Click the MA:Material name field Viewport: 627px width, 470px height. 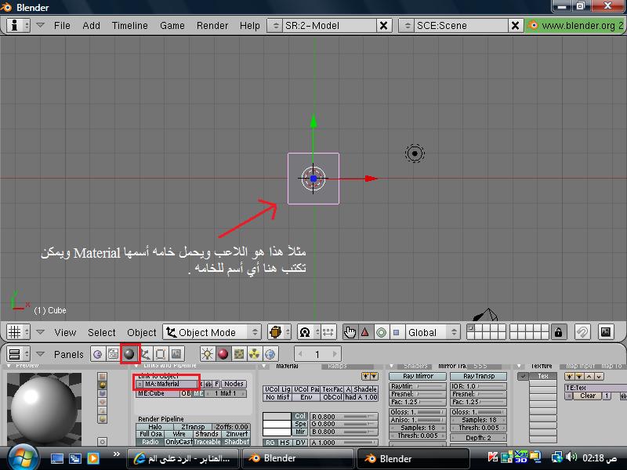click(x=170, y=384)
